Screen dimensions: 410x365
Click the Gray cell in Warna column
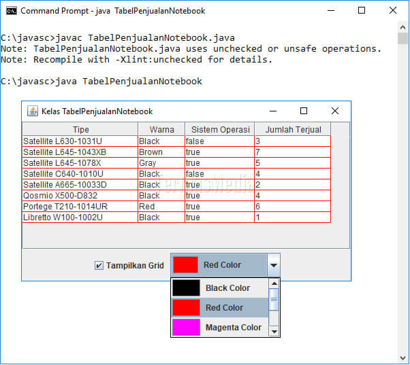161,163
